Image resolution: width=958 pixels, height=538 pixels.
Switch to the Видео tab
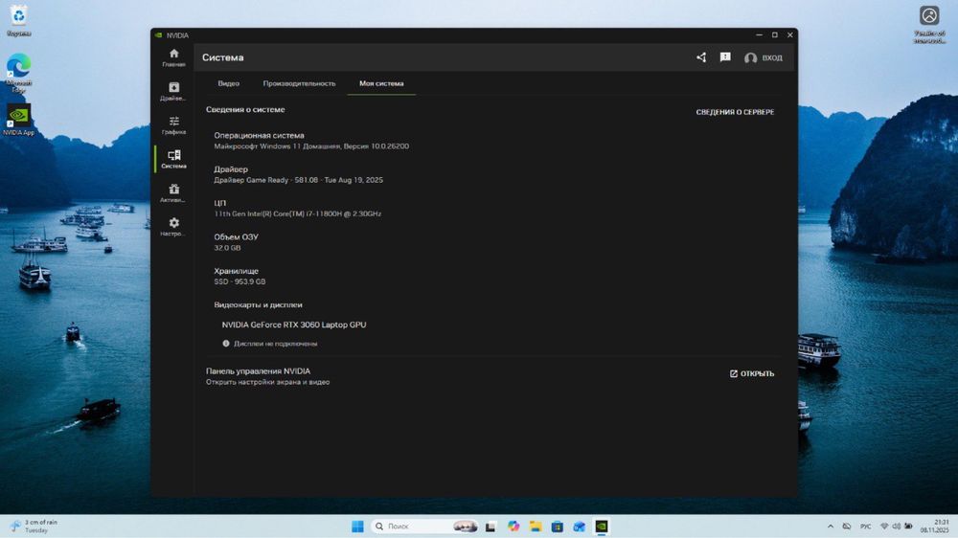[229, 83]
